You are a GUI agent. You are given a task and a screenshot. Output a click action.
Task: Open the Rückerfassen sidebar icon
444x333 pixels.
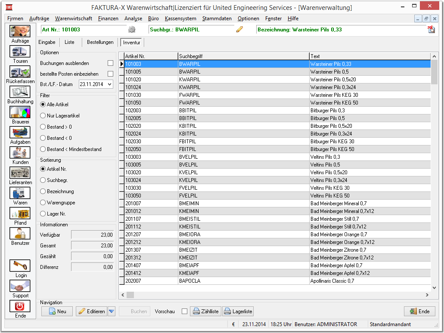click(x=20, y=71)
